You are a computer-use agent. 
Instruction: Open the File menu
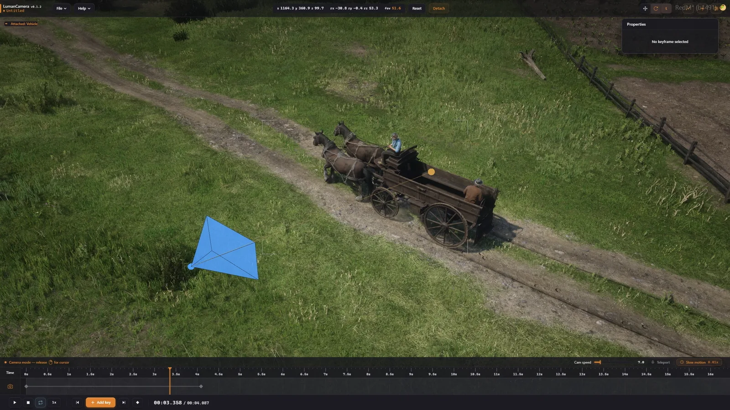[x=61, y=8]
